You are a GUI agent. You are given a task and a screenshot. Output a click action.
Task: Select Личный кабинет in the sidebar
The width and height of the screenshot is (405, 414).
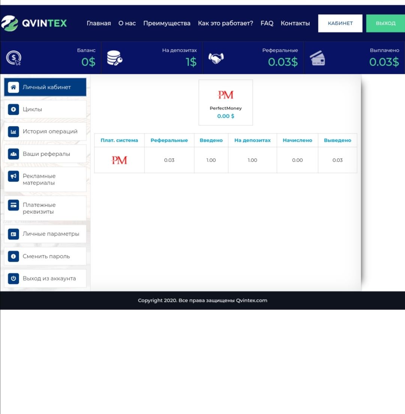(45, 87)
